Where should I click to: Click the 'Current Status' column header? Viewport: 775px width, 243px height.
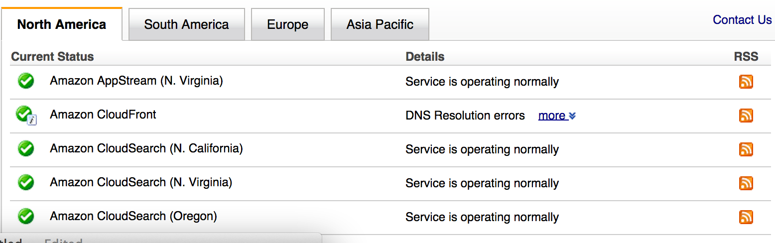click(x=52, y=57)
